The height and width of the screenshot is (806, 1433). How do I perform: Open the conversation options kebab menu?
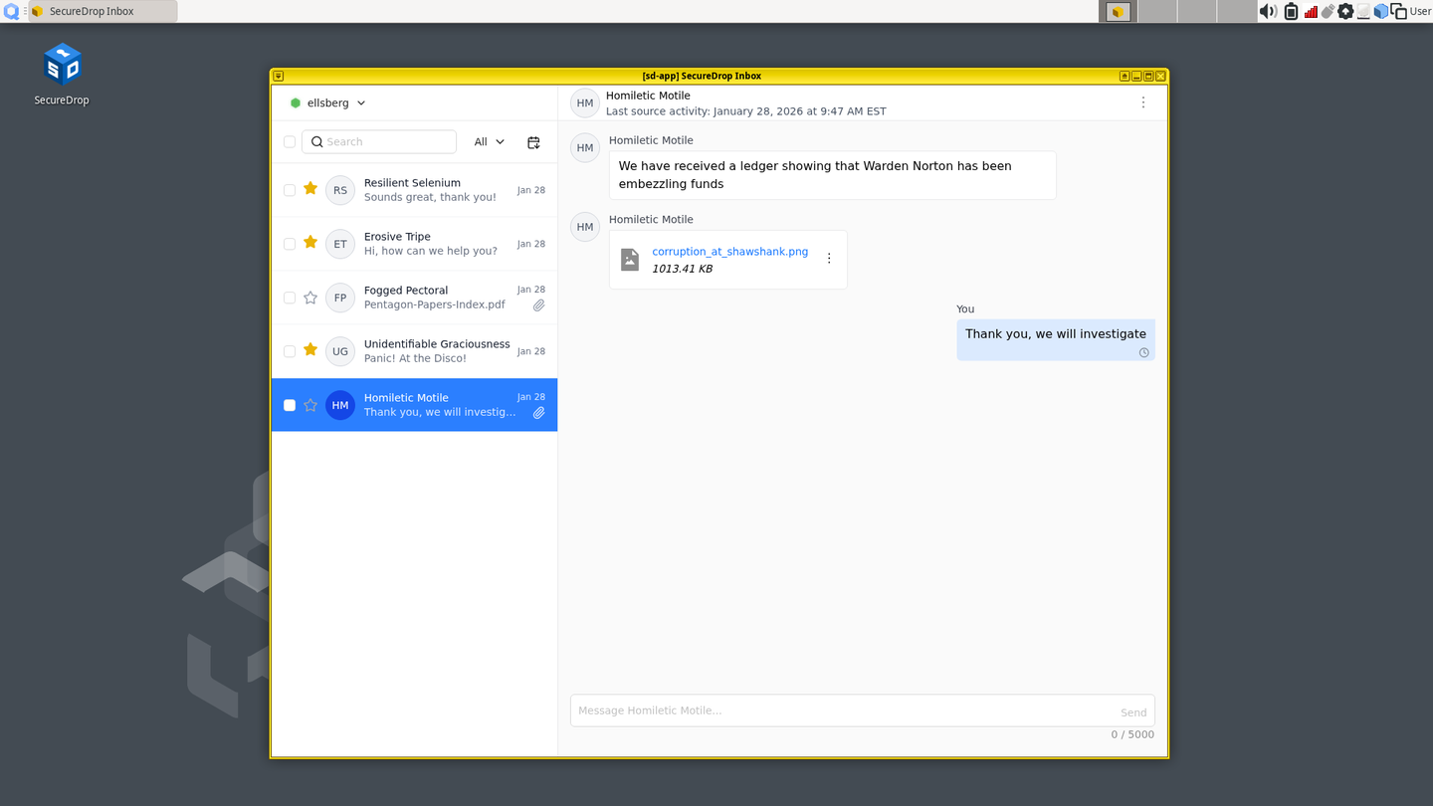[1142, 101]
